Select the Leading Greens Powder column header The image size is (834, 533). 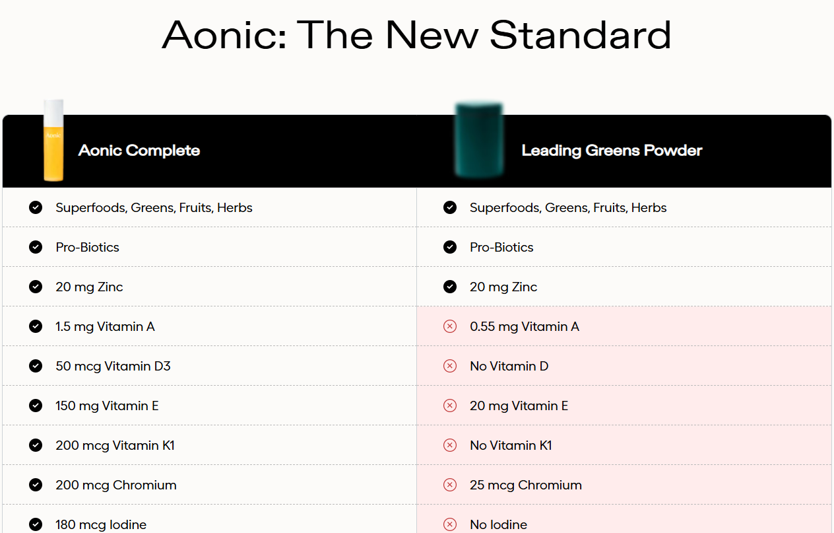pyautogui.click(x=612, y=151)
